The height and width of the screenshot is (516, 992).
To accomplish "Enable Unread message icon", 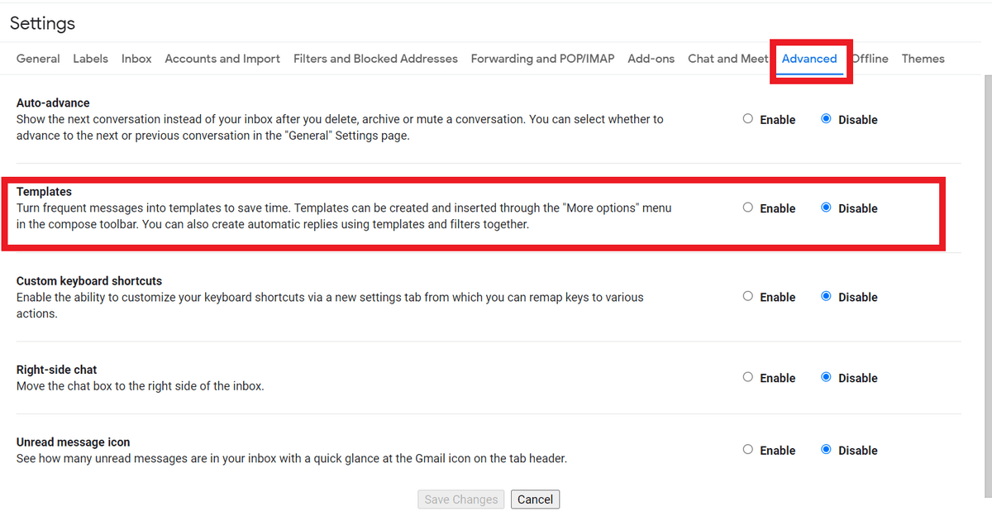I will pos(748,450).
